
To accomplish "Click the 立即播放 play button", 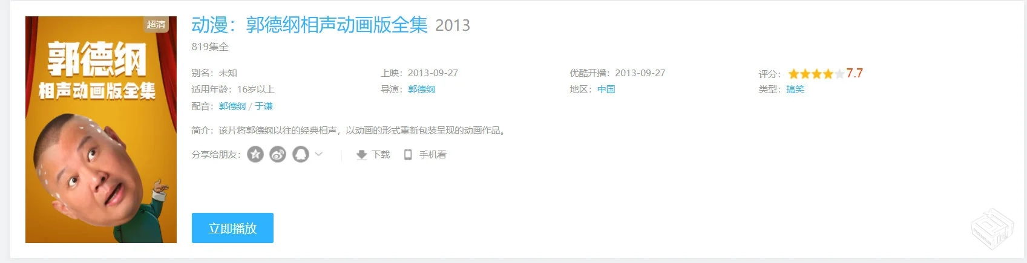I will [232, 228].
